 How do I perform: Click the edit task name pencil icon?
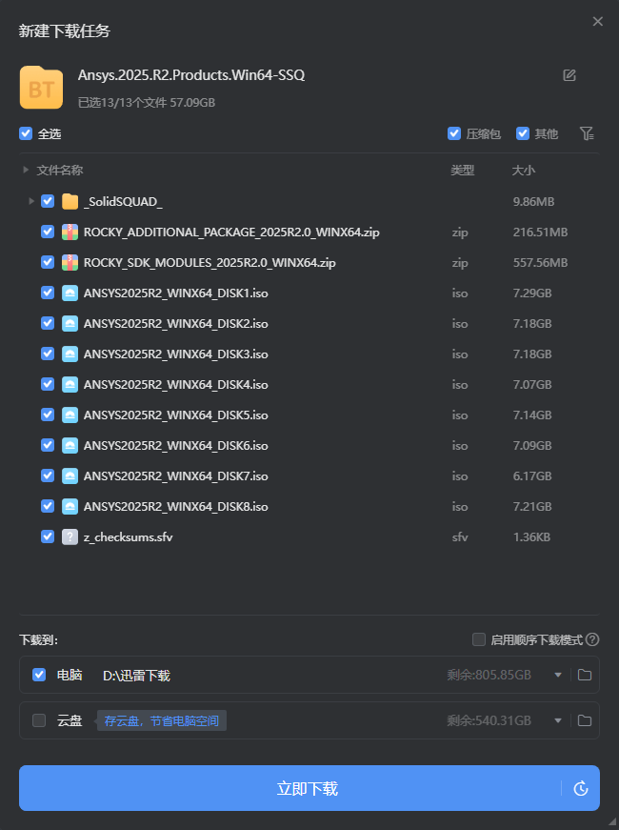(569, 75)
